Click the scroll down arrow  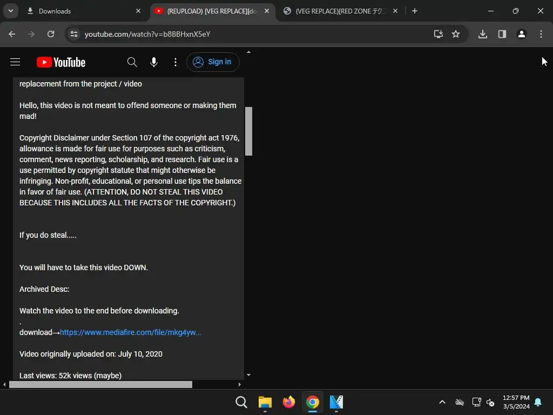248,375
